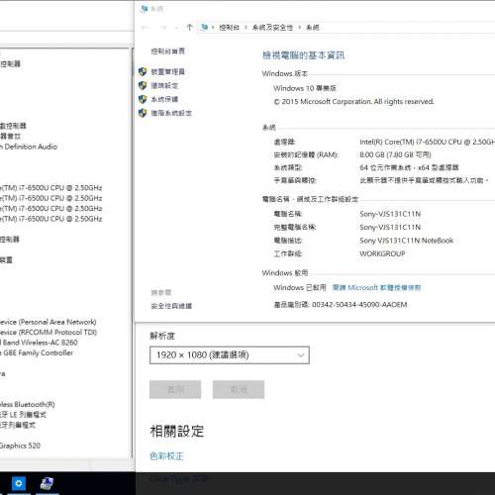
Task: Click the greyed 取消 button
Action: [239, 389]
